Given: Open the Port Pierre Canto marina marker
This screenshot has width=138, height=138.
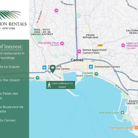Looking at the screenshot, I should (122, 112).
